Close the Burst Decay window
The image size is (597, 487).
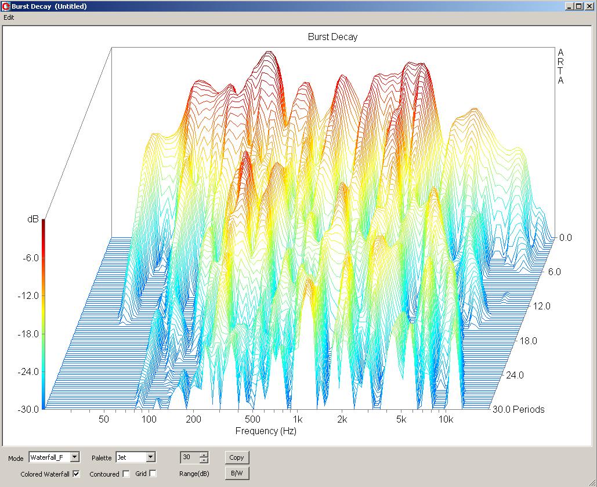588,6
